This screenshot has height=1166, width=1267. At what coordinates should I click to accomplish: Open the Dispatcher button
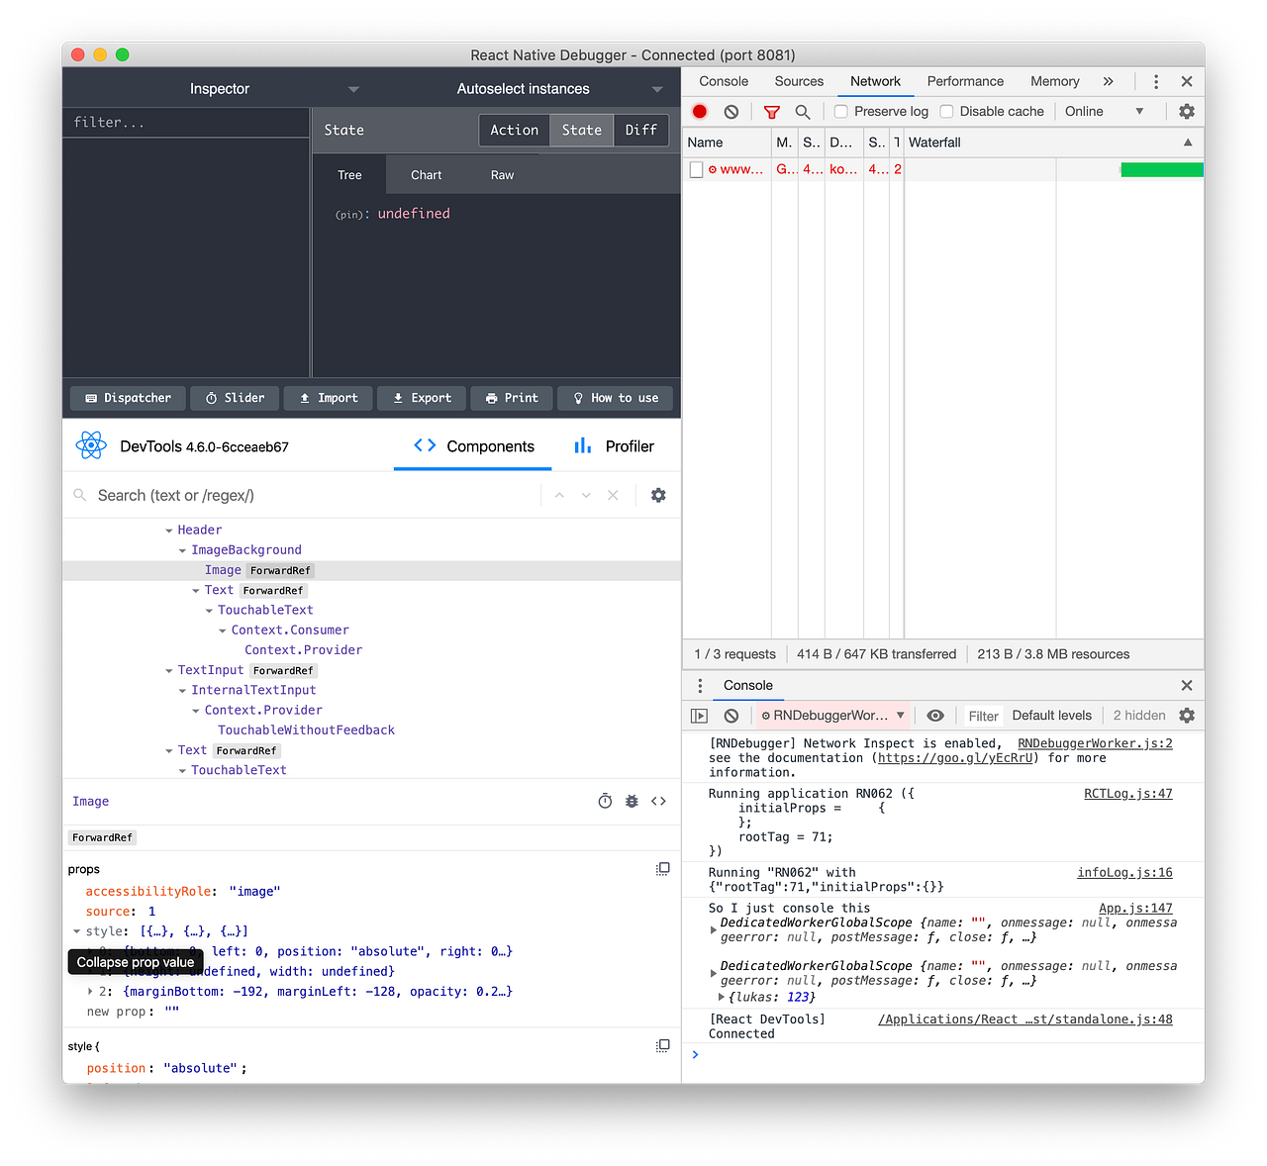(128, 398)
